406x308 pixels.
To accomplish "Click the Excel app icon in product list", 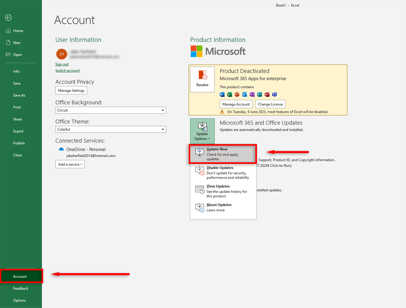I will click(230, 94).
